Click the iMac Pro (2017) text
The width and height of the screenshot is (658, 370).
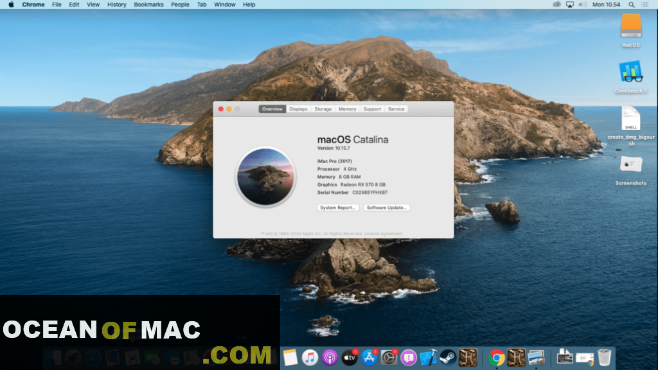tap(334, 161)
